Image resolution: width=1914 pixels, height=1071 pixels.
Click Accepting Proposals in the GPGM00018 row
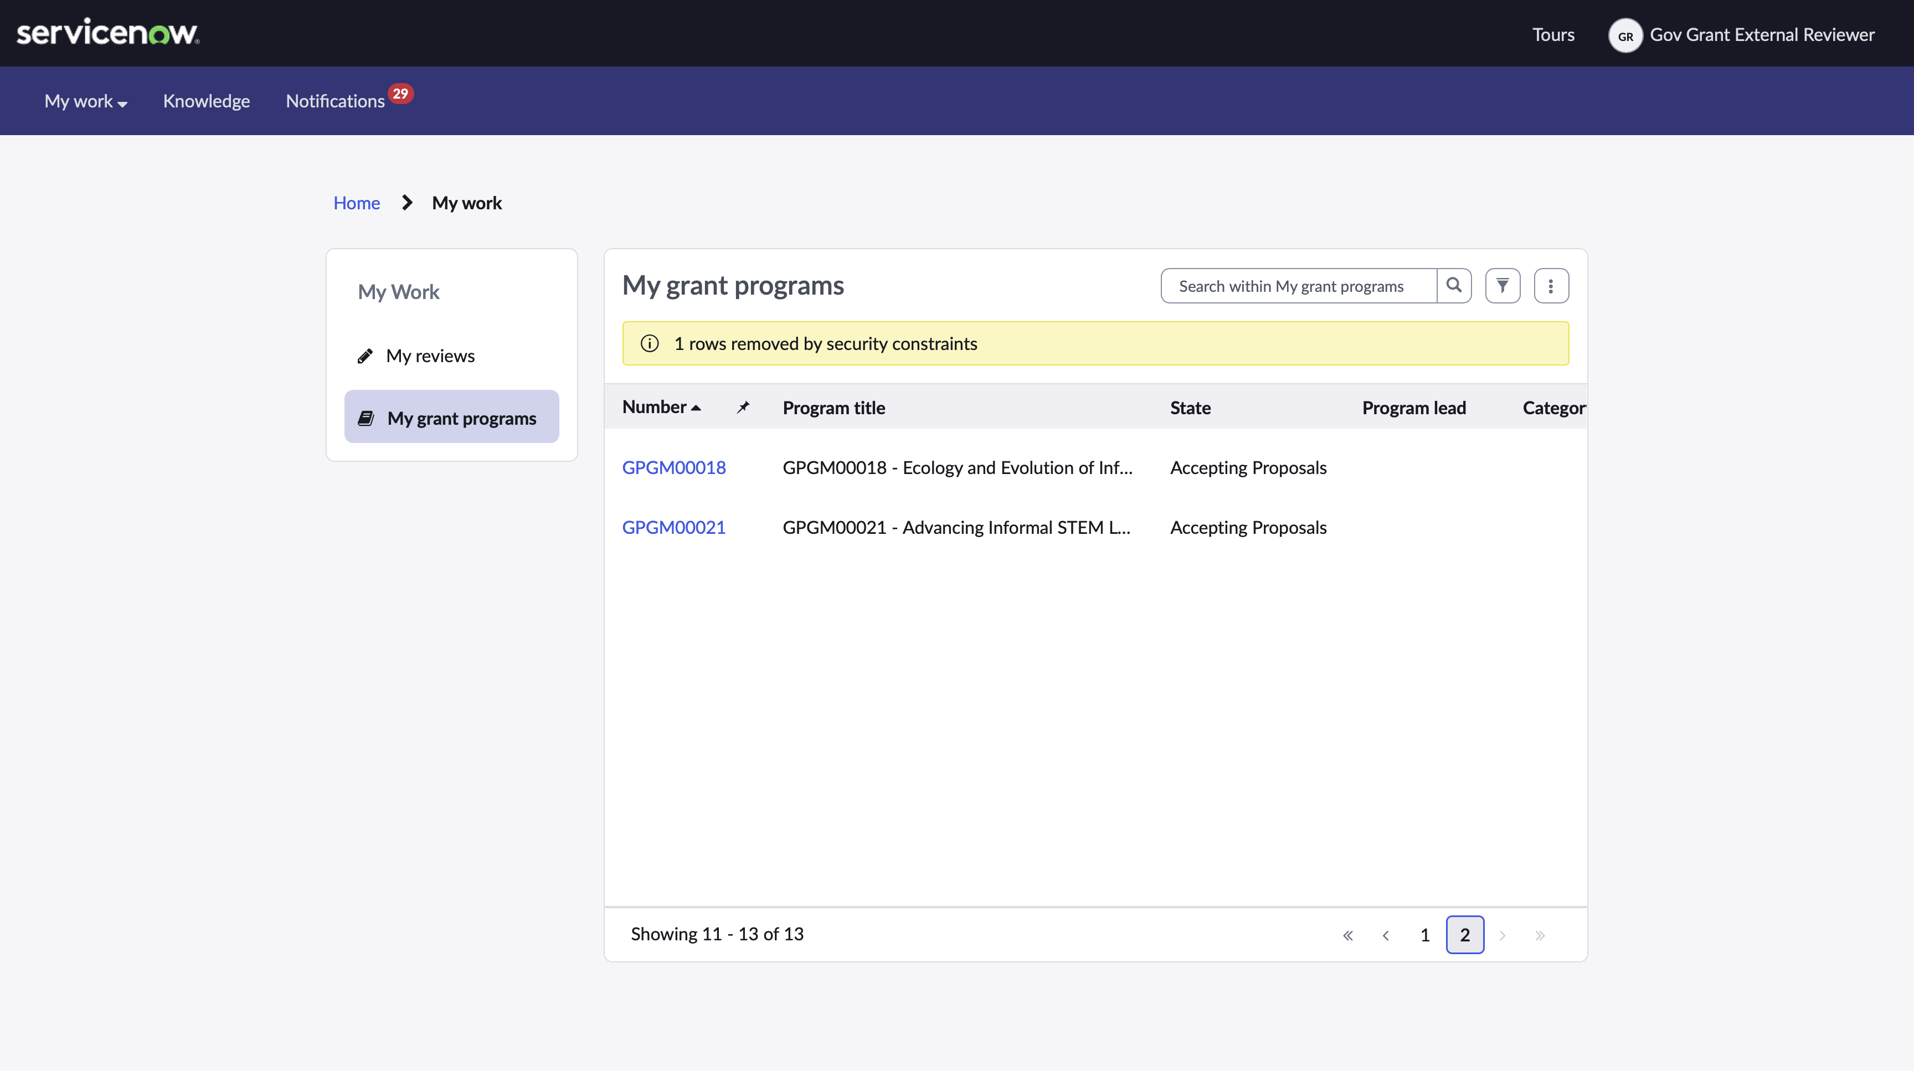point(1248,467)
